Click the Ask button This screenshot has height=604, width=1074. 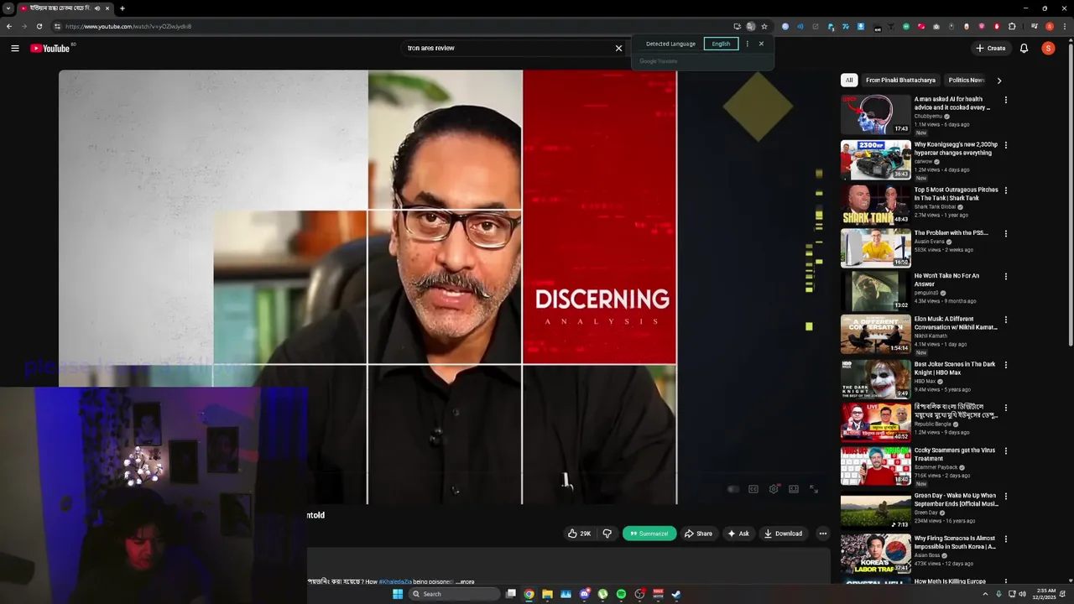[x=738, y=534]
